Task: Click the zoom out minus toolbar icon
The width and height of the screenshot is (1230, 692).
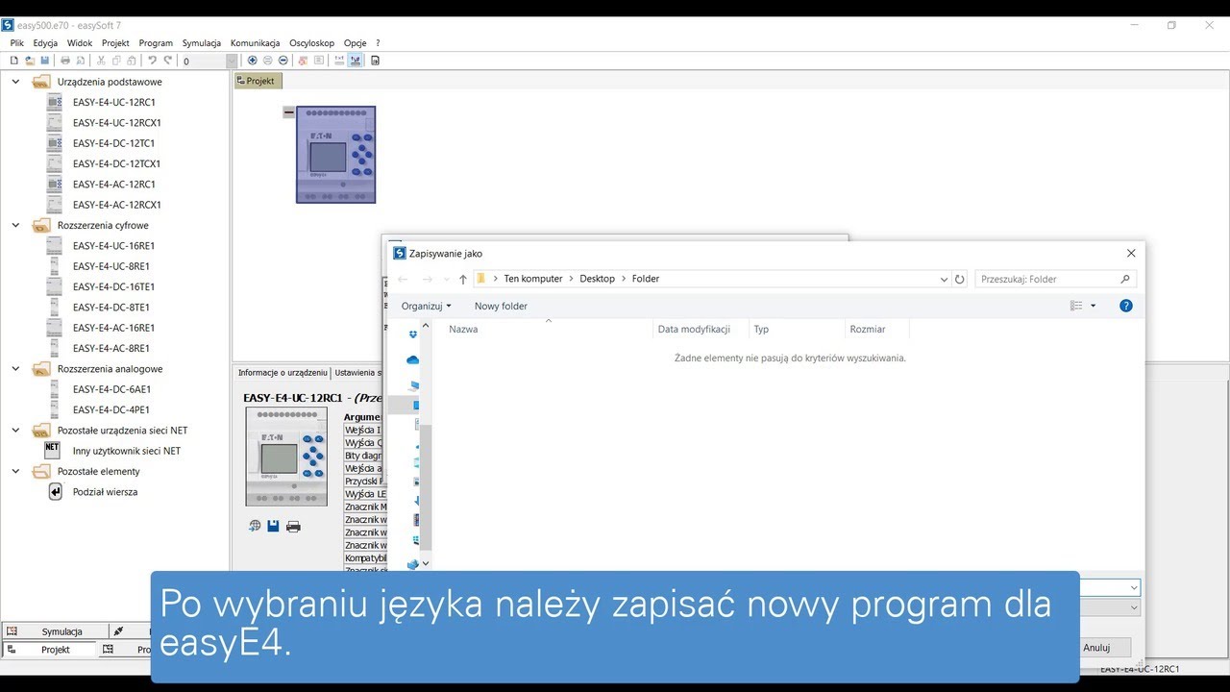Action: coord(283,61)
